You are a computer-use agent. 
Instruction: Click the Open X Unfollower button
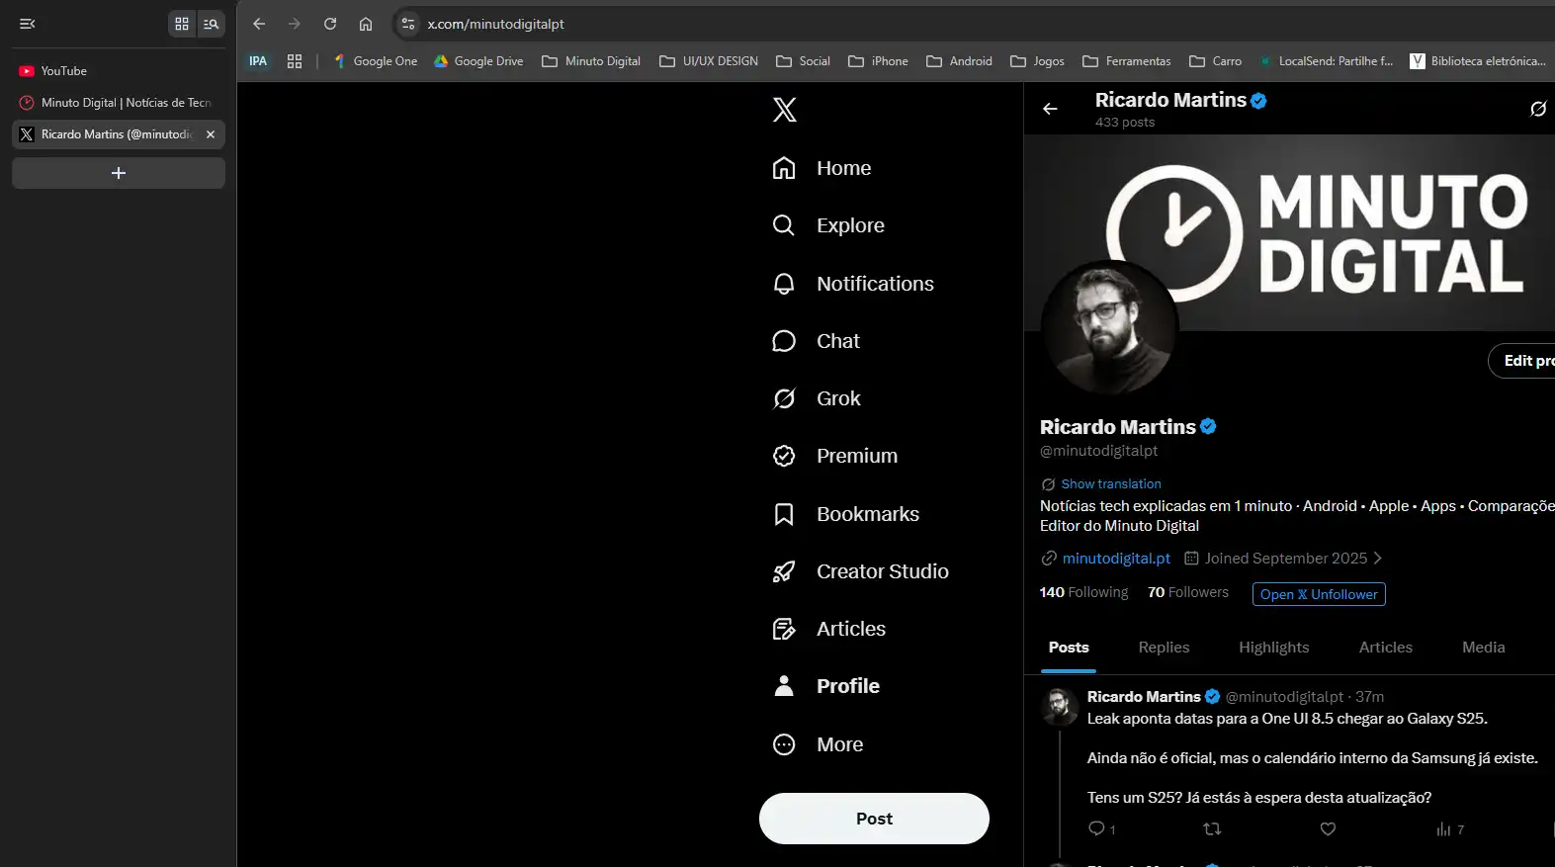point(1319,594)
